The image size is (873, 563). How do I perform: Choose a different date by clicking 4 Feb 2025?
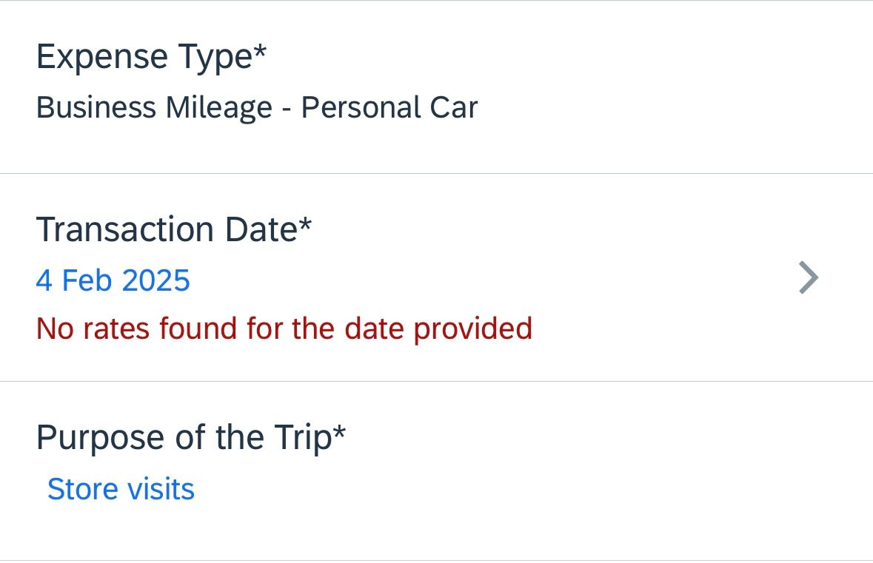tap(113, 280)
